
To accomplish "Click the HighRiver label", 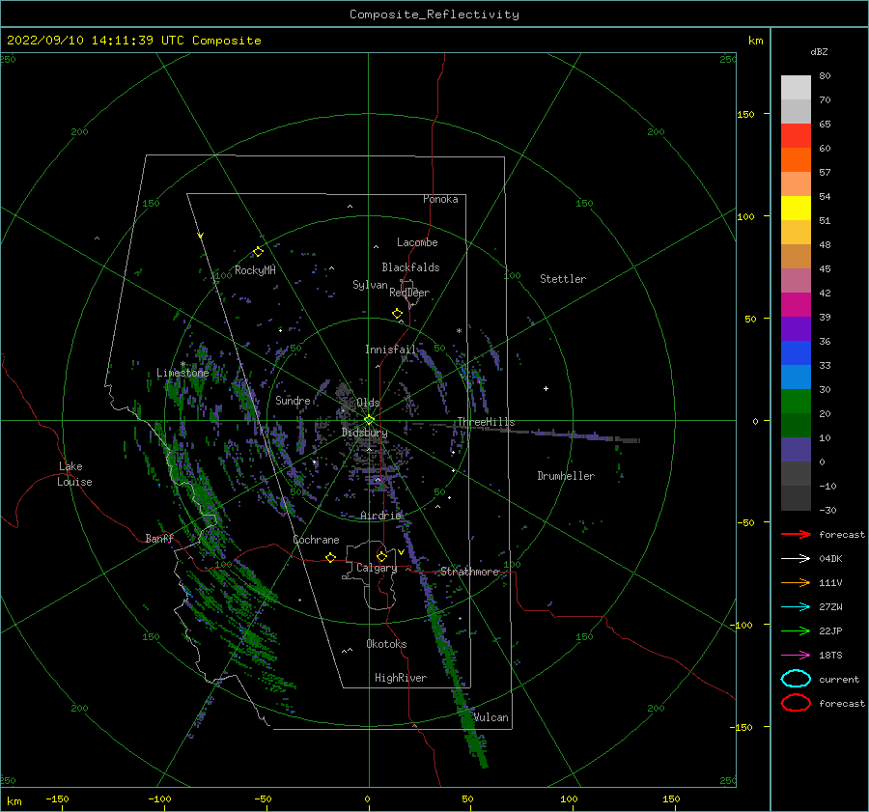I will click(401, 678).
